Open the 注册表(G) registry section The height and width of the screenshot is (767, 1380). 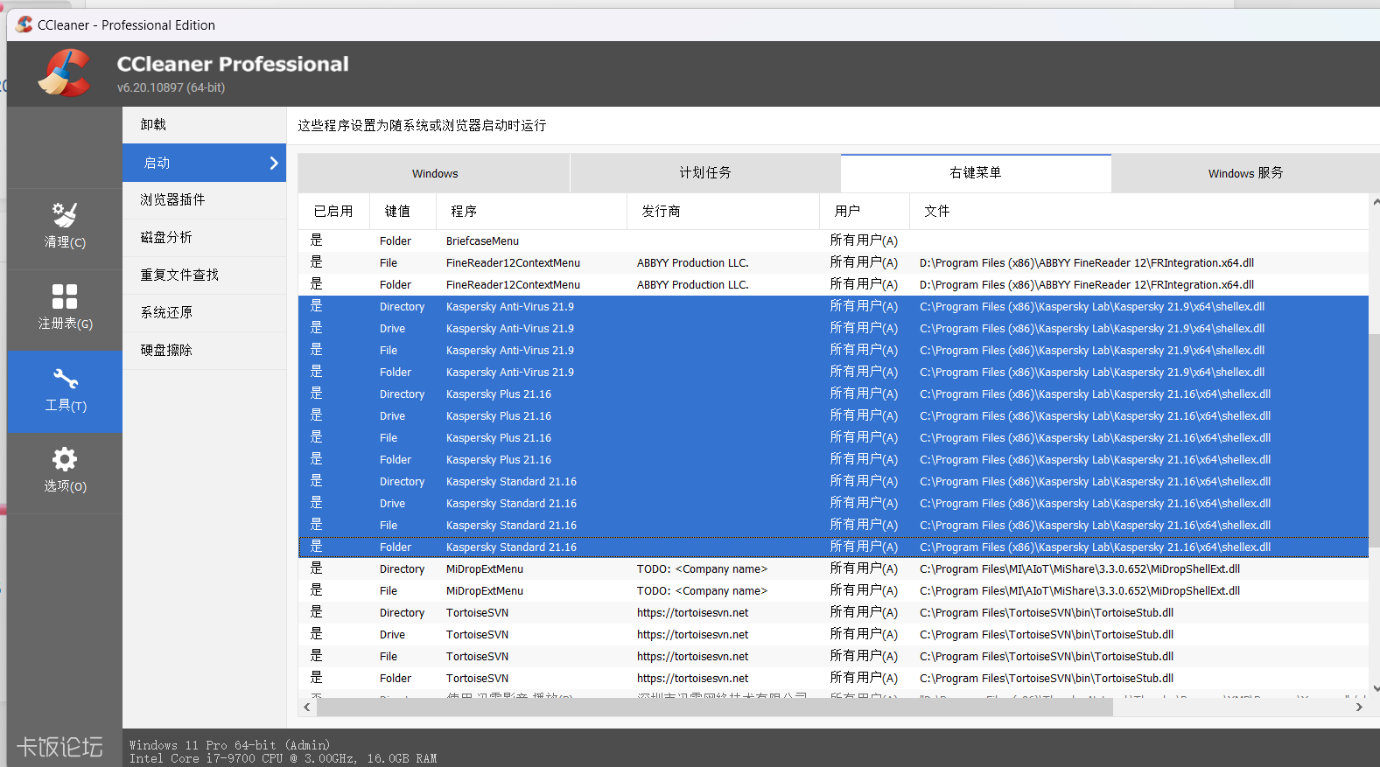[65, 310]
